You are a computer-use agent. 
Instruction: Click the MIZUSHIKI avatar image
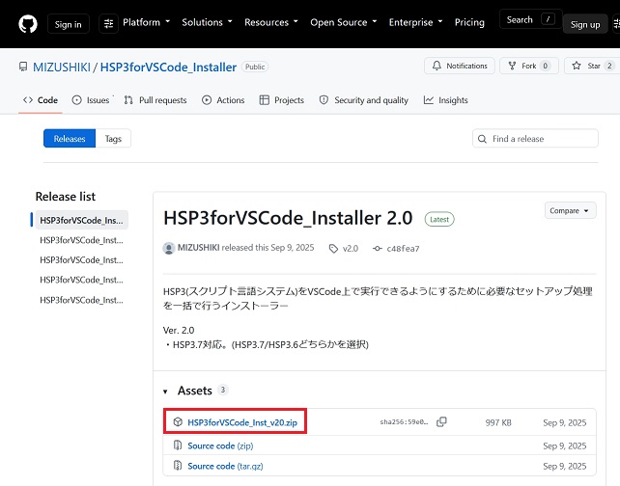click(x=169, y=249)
